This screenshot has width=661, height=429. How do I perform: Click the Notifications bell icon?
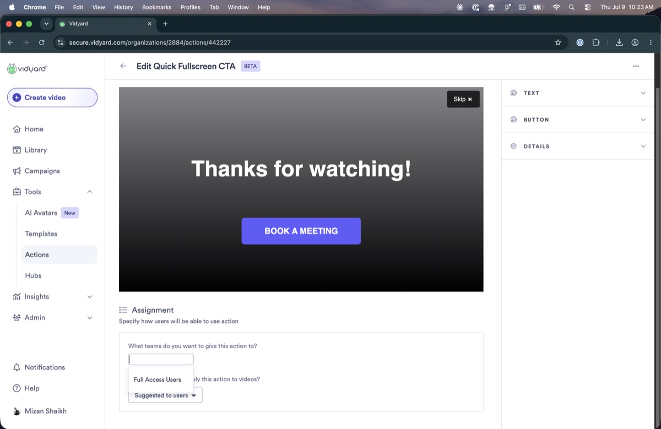pyautogui.click(x=17, y=367)
